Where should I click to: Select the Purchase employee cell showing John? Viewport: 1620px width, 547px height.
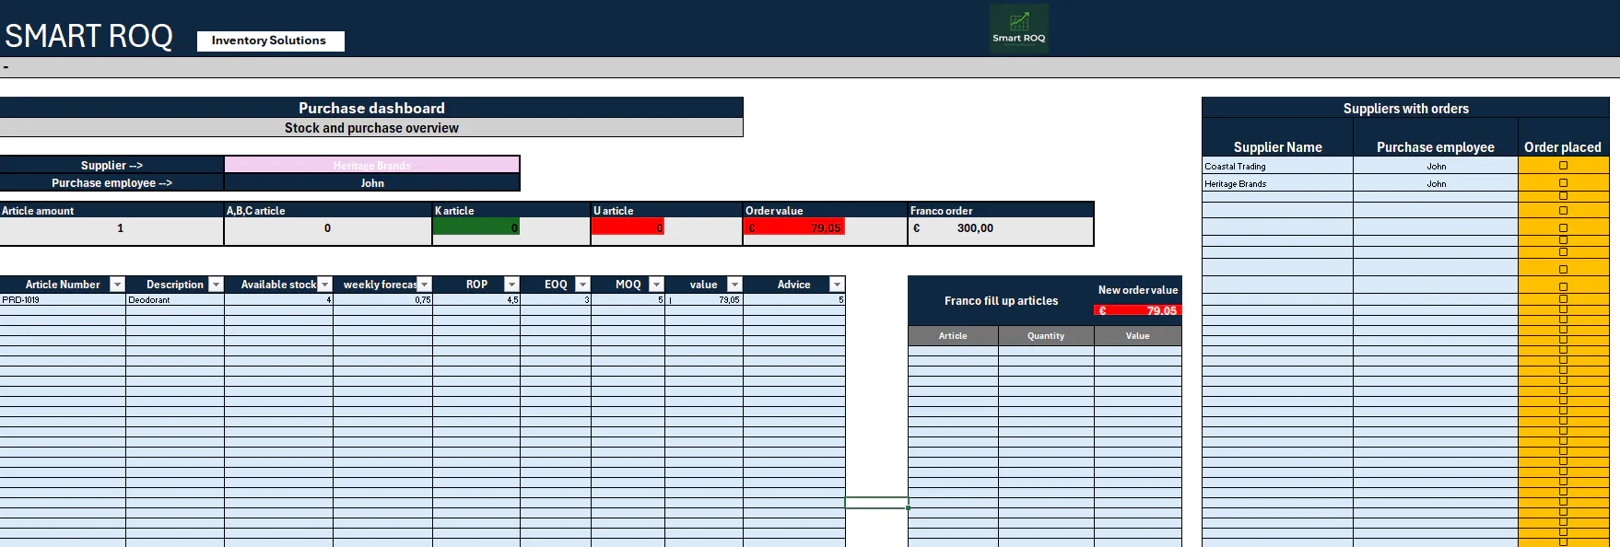pos(372,182)
